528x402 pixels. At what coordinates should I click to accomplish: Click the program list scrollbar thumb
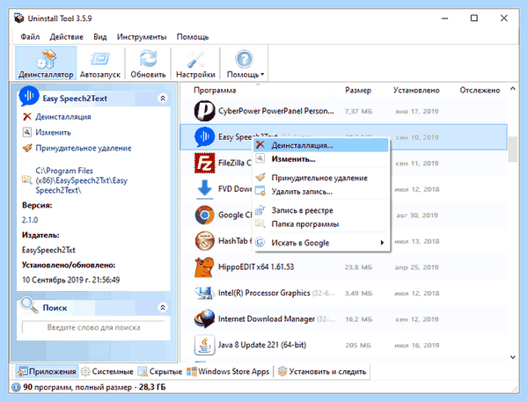(512, 150)
